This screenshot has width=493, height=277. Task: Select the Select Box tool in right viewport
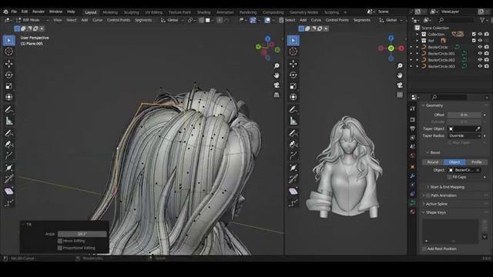point(293,40)
